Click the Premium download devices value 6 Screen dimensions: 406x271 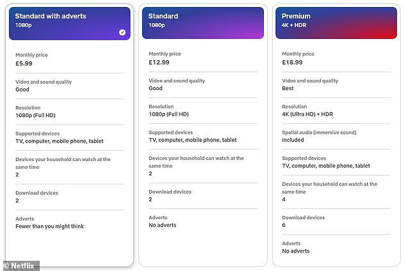point(284,225)
